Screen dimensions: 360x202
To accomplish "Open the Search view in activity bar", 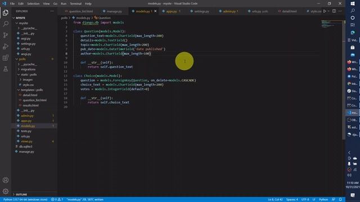I will coord(6,24).
